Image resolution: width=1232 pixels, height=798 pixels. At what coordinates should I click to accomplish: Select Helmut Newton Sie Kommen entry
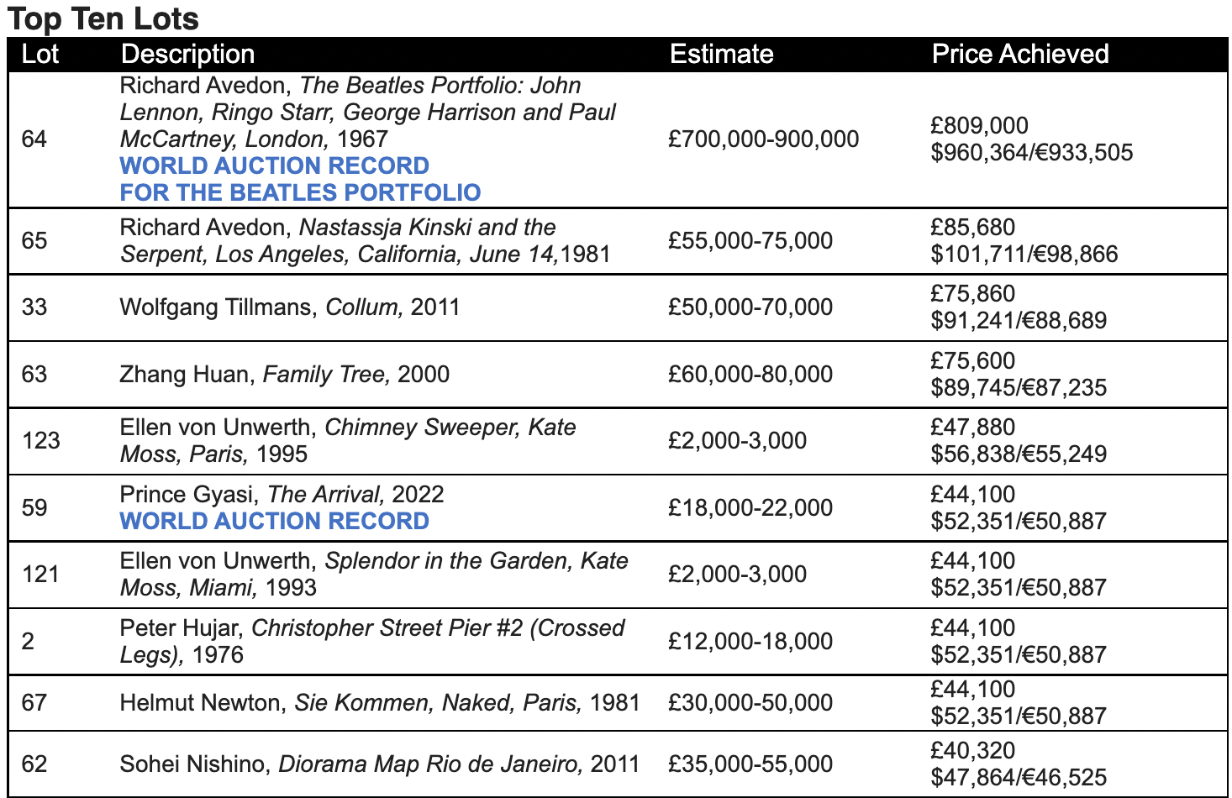pyautogui.click(x=380, y=702)
